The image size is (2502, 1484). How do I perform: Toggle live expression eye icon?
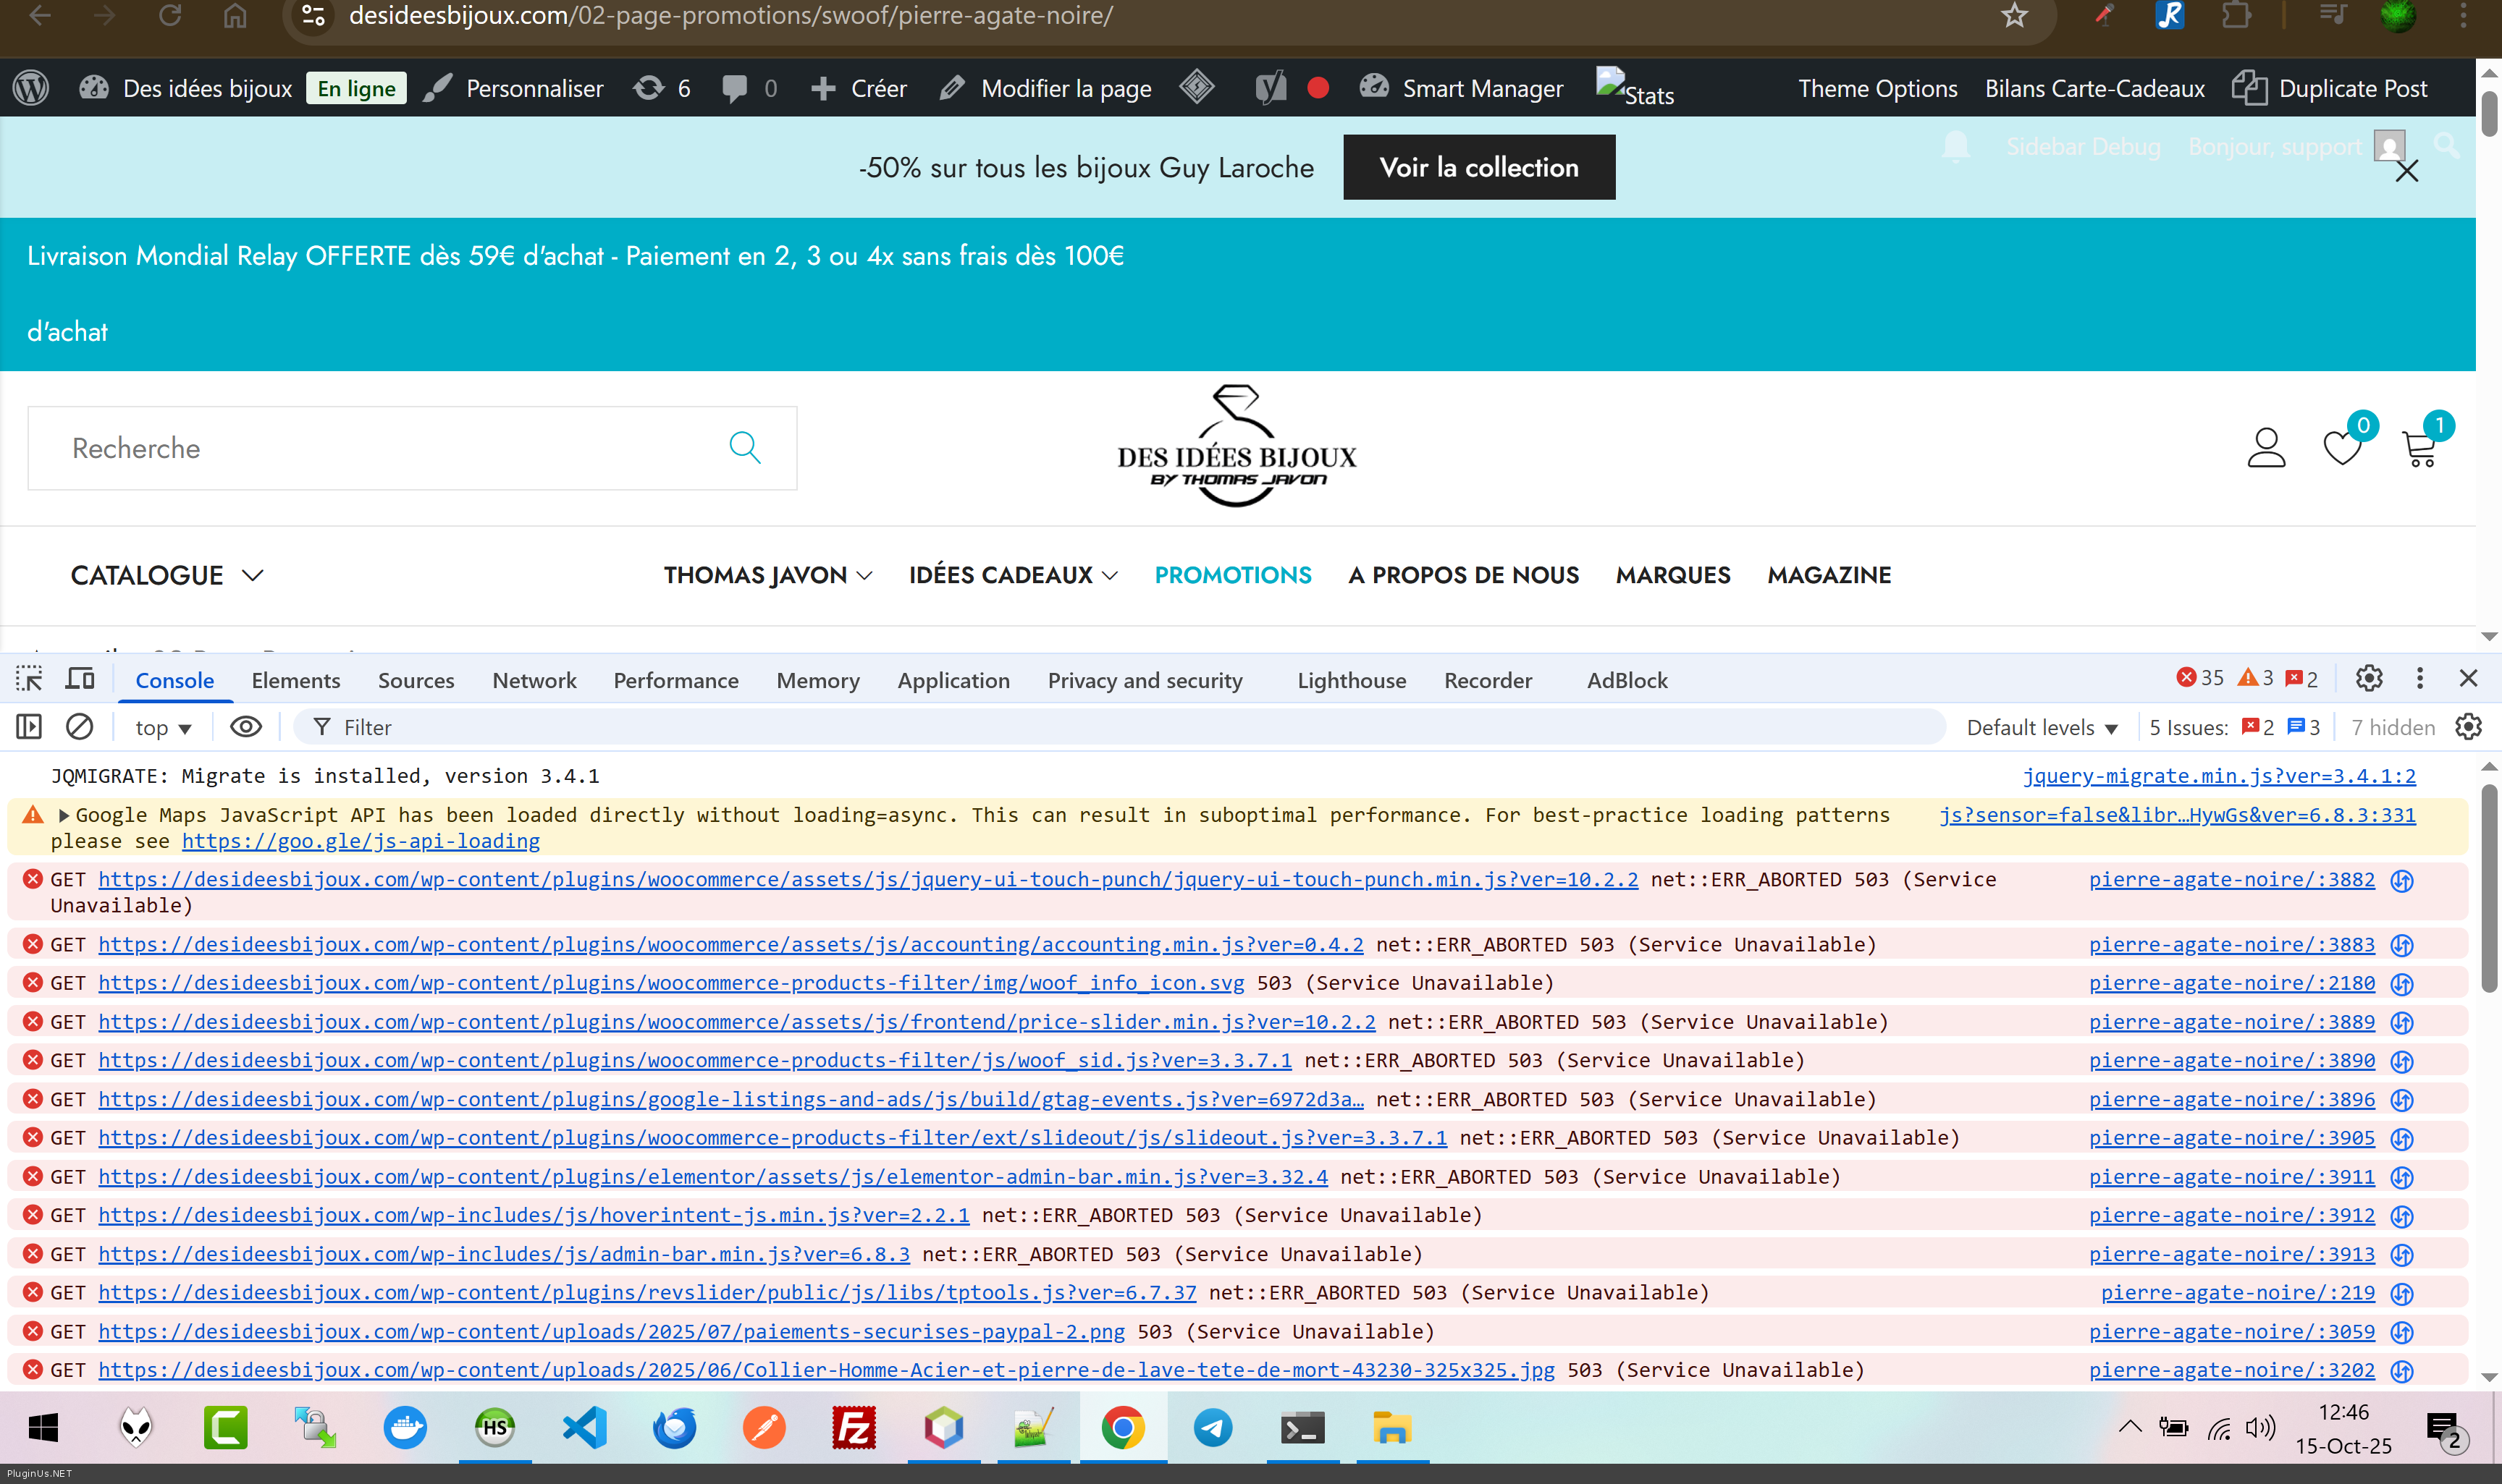[245, 727]
